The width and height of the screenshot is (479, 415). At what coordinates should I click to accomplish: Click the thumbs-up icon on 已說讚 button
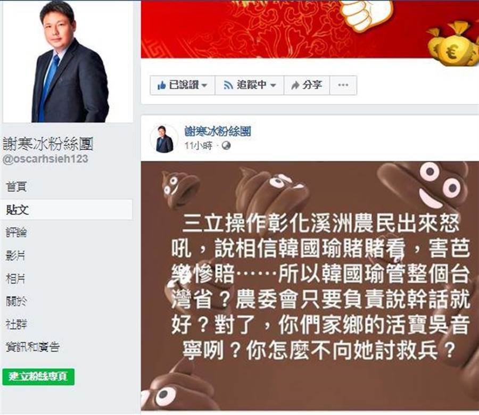point(161,86)
